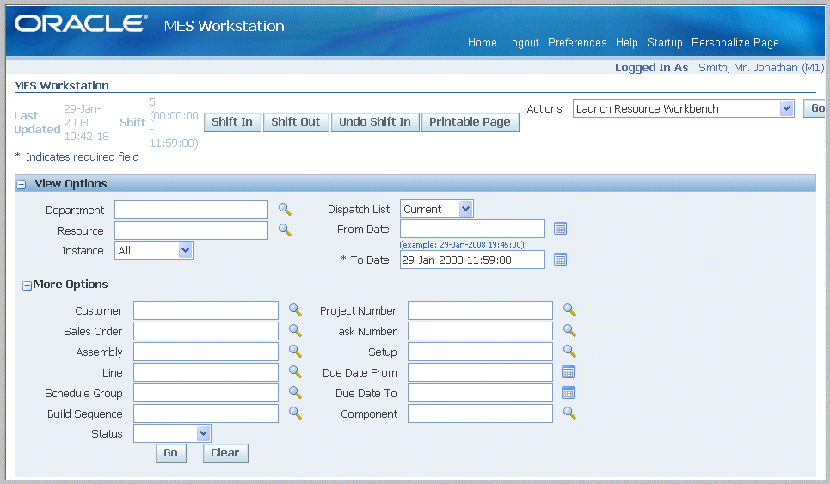The image size is (830, 484).
Task: Open the Dispatch List dropdown
Action: pos(437,209)
